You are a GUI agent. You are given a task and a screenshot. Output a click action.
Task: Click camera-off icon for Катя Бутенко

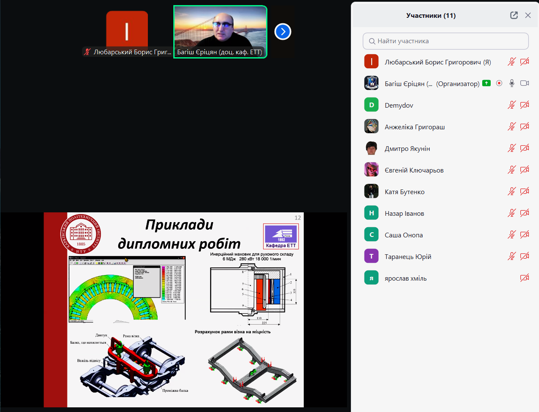pyautogui.click(x=525, y=191)
